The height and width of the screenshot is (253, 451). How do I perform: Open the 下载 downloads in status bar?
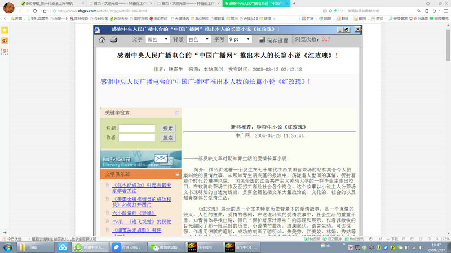click(x=392, y=238)
